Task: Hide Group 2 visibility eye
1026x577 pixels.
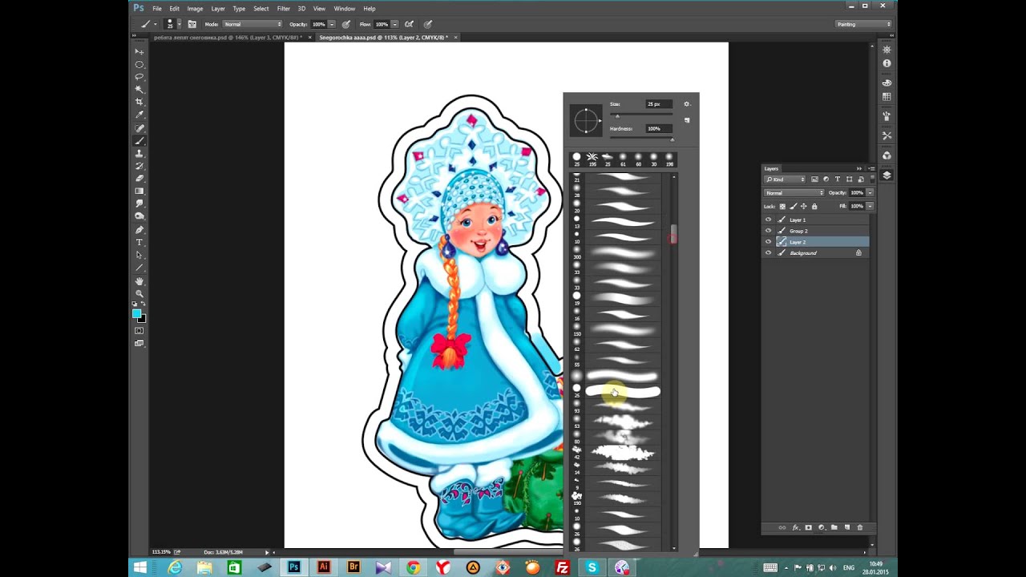Action: (768, 231)
